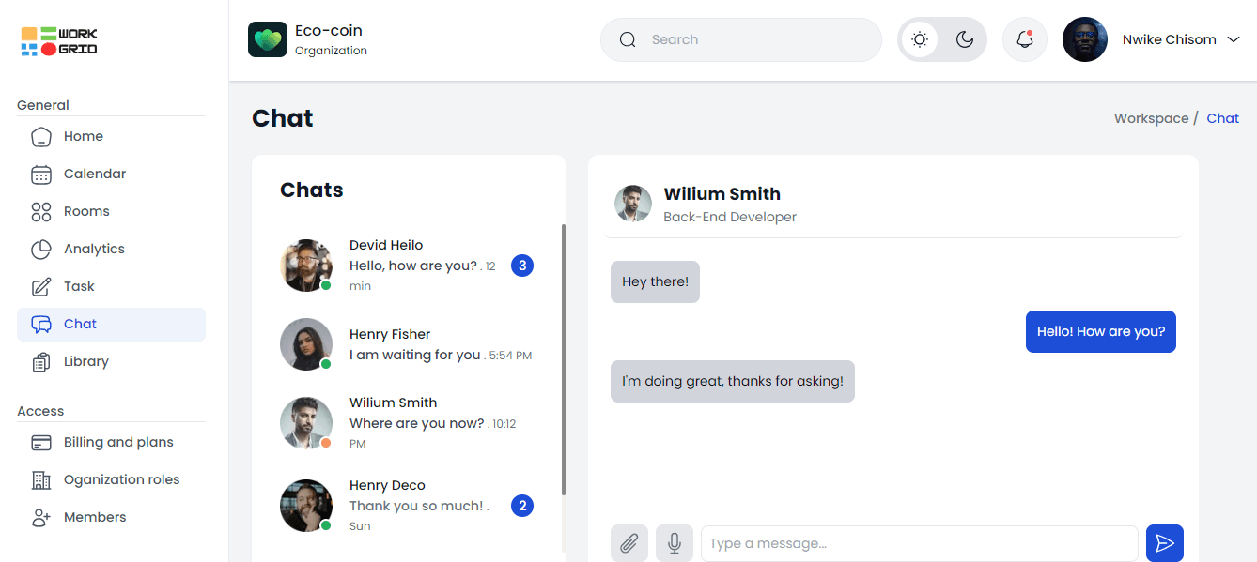Open the notifications bell
This screenshot has height=562, width=1257.
click(x=1025, y=39)
